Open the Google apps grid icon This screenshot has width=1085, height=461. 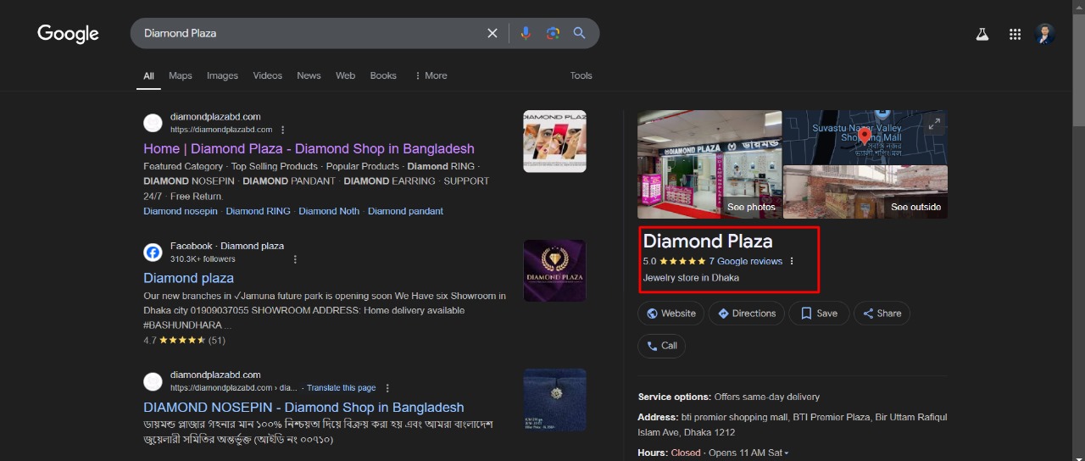(x=1015, y=34)
